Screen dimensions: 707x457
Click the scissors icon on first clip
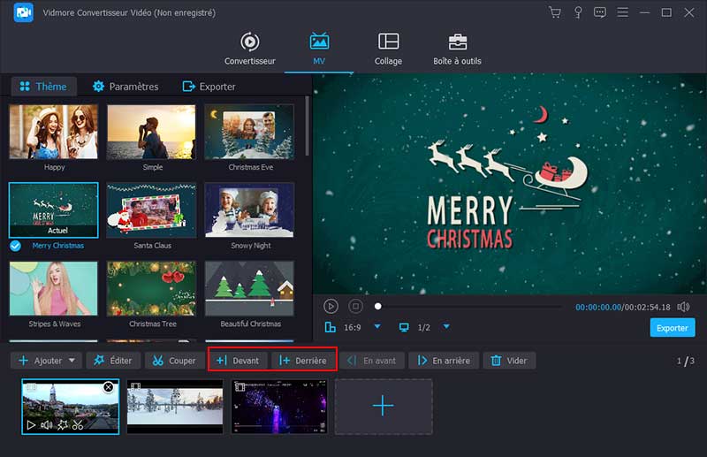pyautogui.click(x=78, y=425)
